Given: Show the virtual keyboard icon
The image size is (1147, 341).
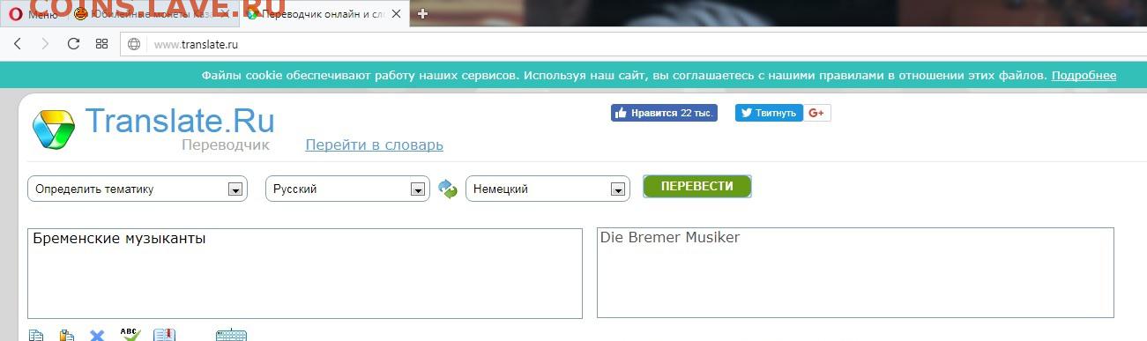Looking at the screenshot, I should tap(231, 335).
